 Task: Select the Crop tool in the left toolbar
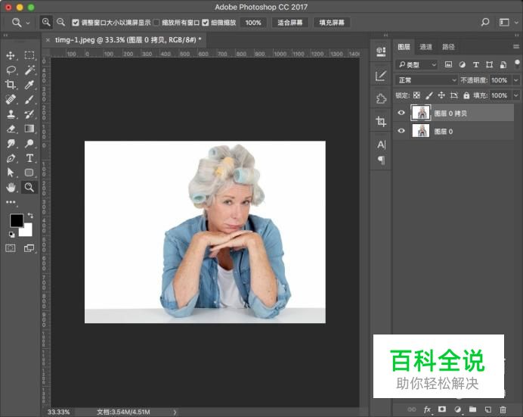pos(11,84)
